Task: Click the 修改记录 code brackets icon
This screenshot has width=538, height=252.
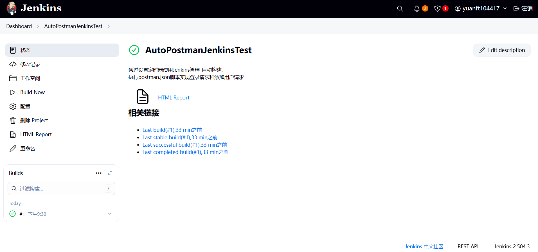Action: 13,64
